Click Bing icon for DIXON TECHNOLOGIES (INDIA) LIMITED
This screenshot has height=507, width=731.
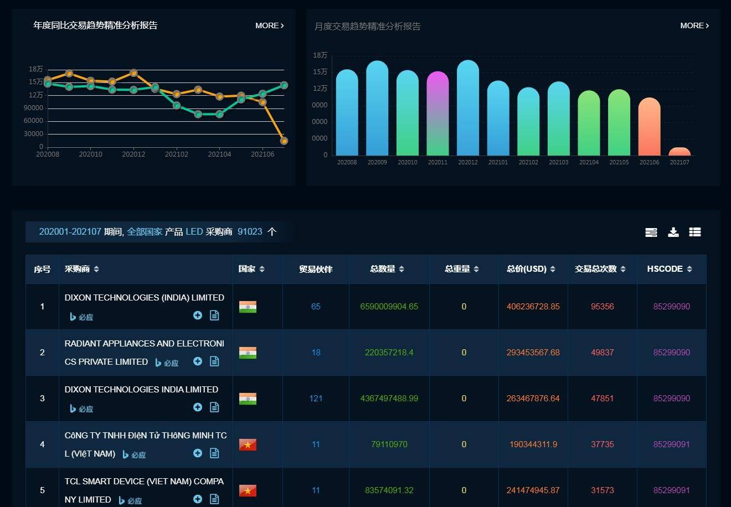click(81, 317)
